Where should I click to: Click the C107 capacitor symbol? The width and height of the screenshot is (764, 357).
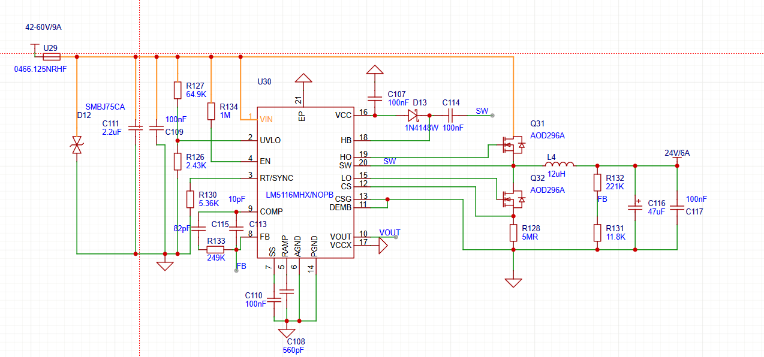[375, 98]
